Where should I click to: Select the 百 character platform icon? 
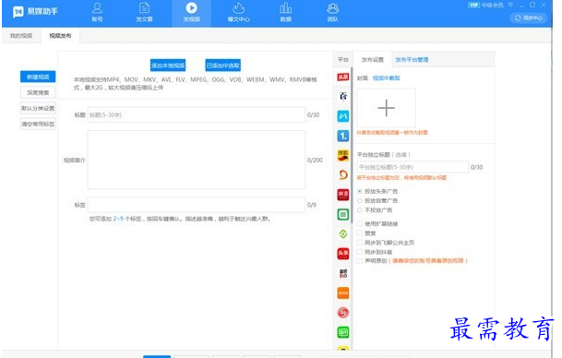coord(343,96)
